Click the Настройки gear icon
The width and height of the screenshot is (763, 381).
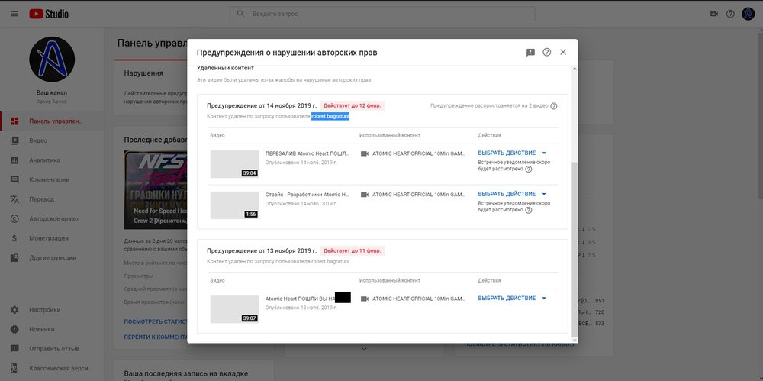coord(14,310)
